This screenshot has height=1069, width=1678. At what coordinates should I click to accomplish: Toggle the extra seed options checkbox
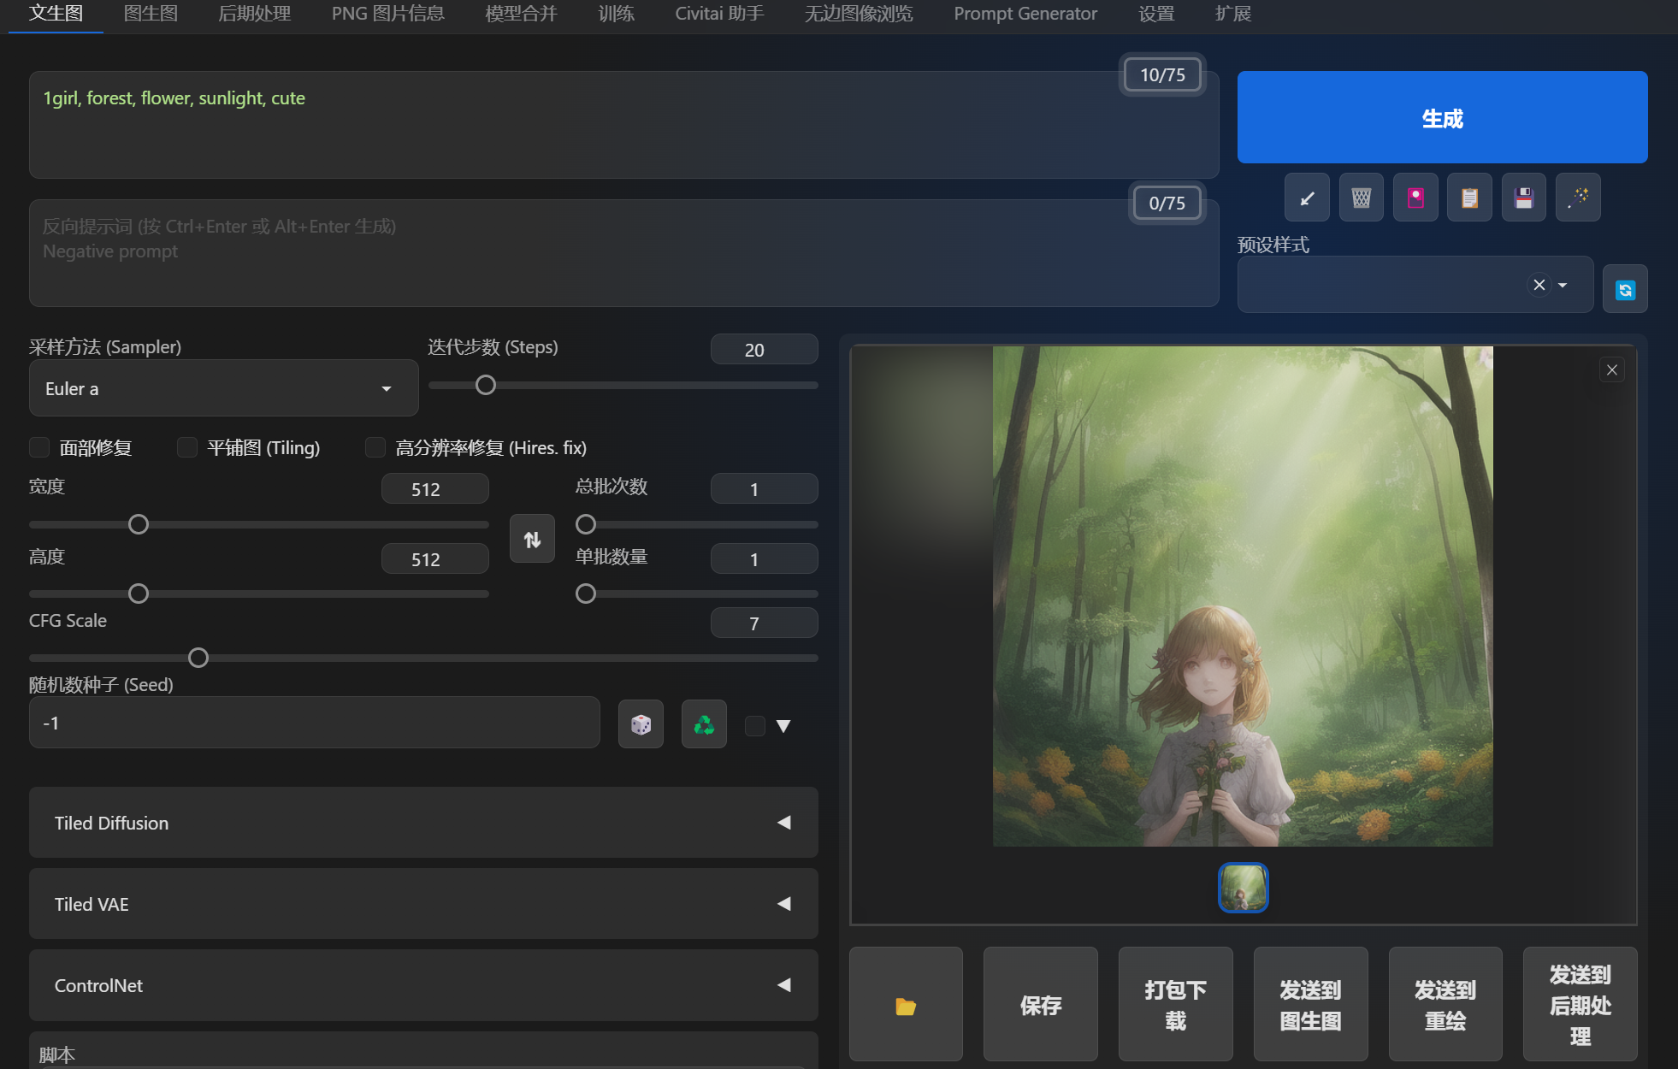(755, 726)
